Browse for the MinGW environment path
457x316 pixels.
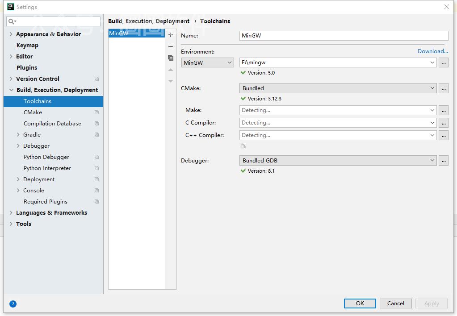coord(443,63)
